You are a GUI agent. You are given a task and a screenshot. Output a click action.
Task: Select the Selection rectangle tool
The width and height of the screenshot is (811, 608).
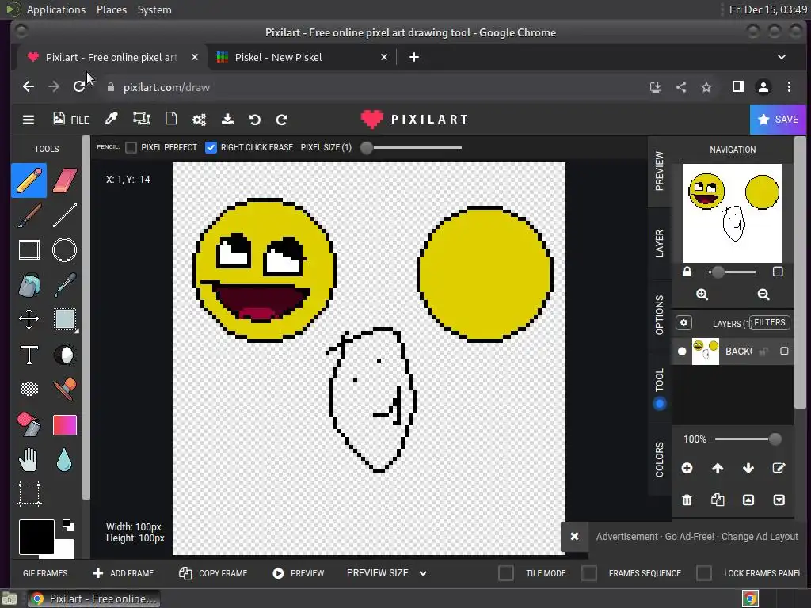tap(65, 319)
